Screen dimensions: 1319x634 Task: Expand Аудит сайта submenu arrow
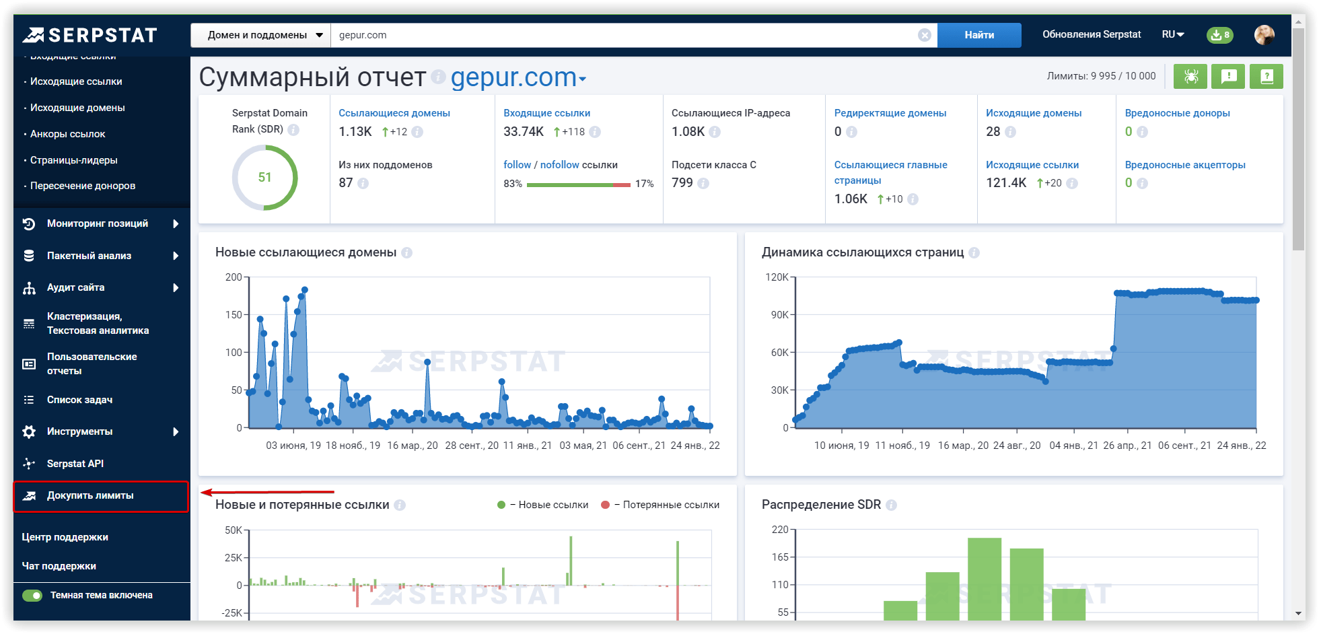[176, 288]
